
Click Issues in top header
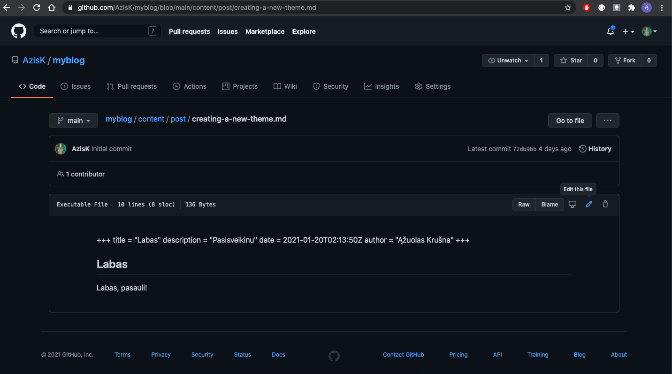228,31
